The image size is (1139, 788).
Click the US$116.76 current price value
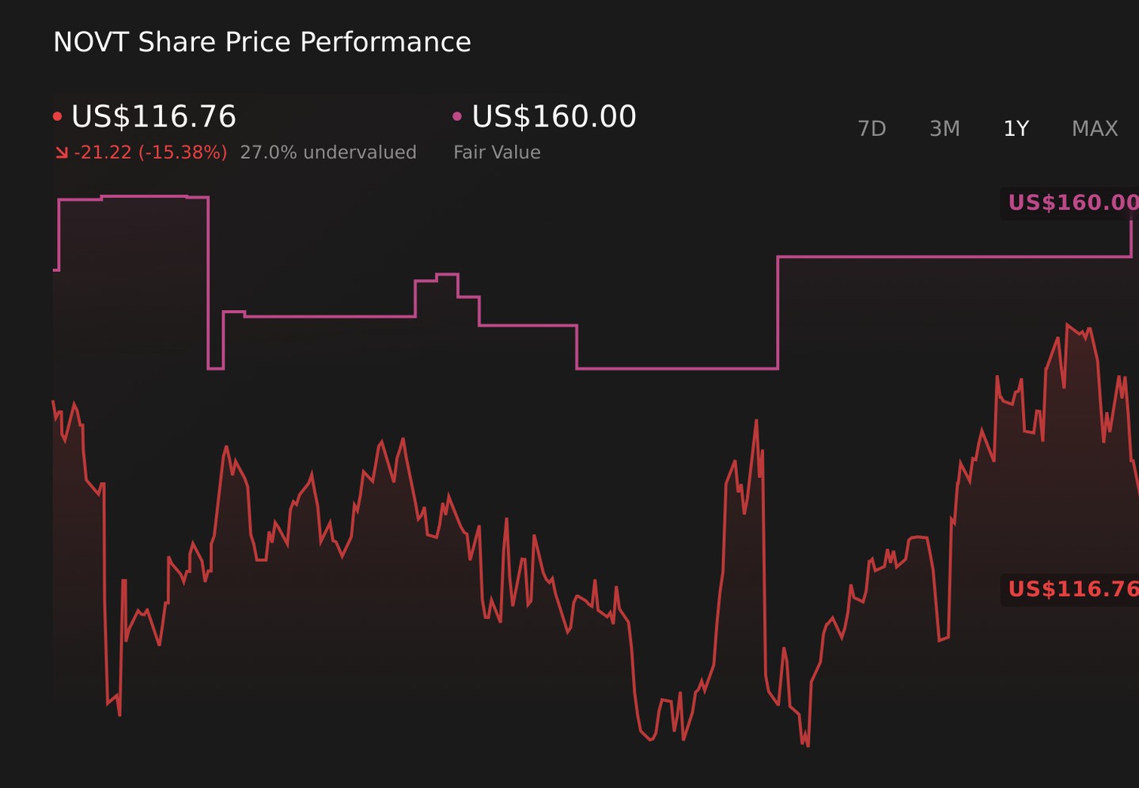point(153,116)
